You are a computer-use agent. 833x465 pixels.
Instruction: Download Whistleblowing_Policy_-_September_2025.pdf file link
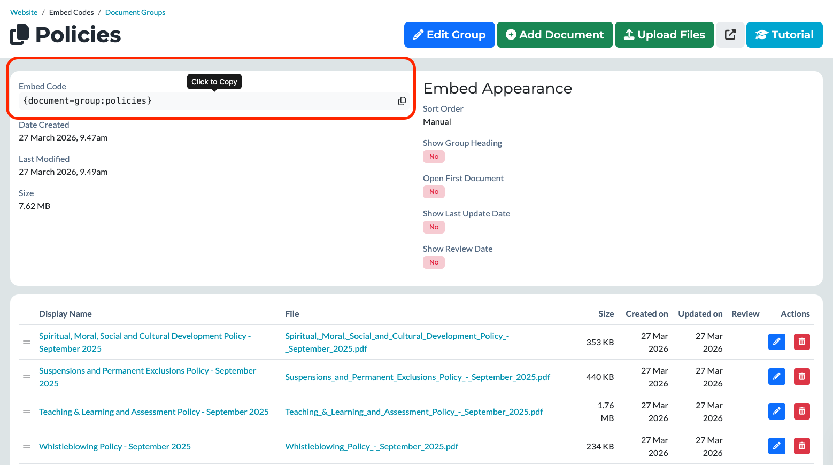pyautogui.click(x=372, y=446)
